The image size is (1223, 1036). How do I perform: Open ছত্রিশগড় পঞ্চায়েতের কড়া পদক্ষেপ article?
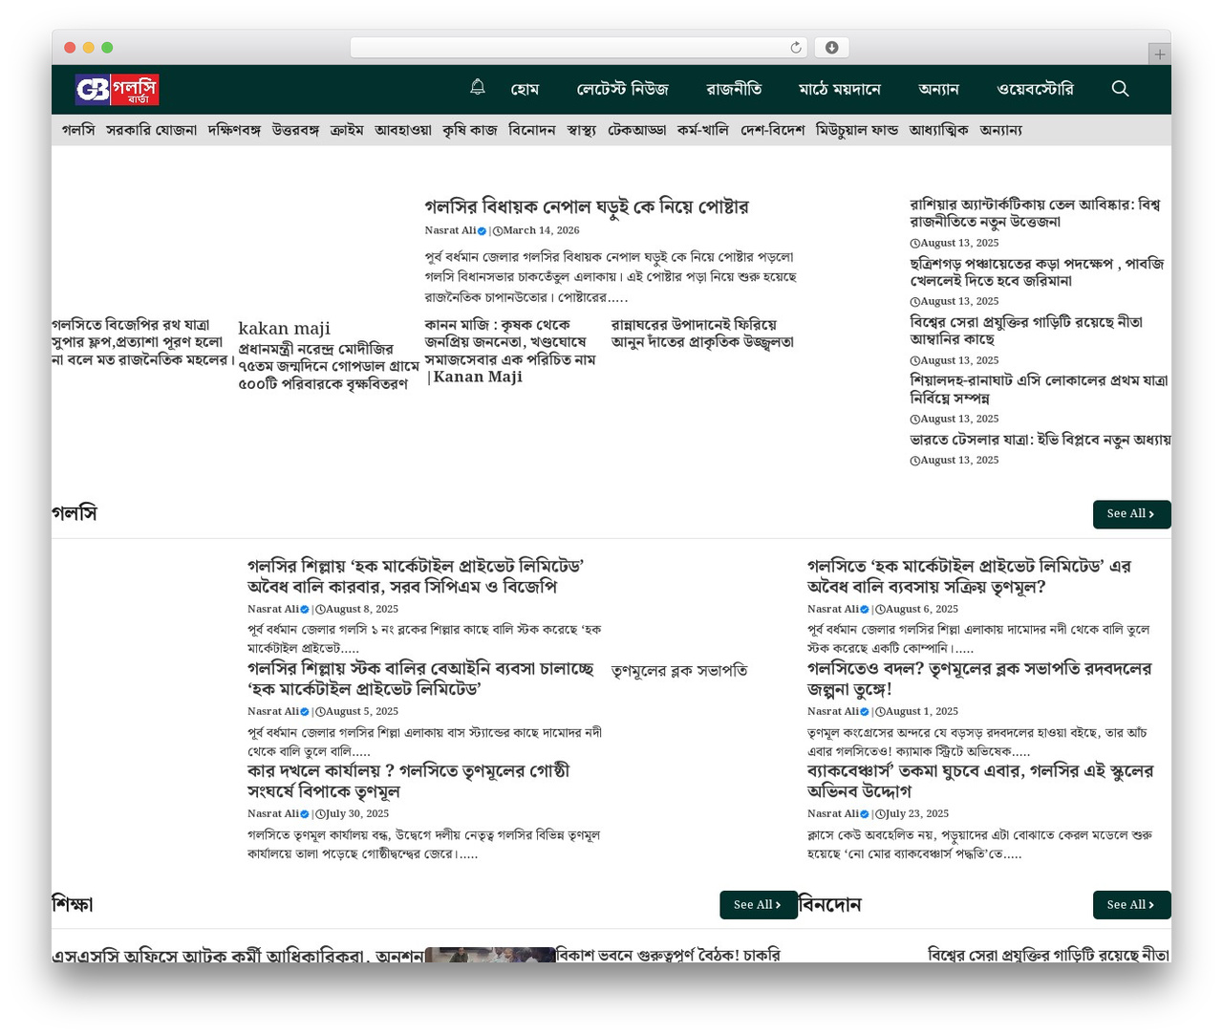pos(1037,272)
